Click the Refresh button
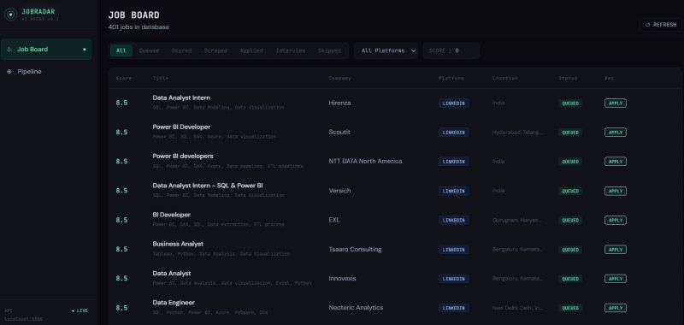Screen dimensions: 684x325 [x=661, y=25]
